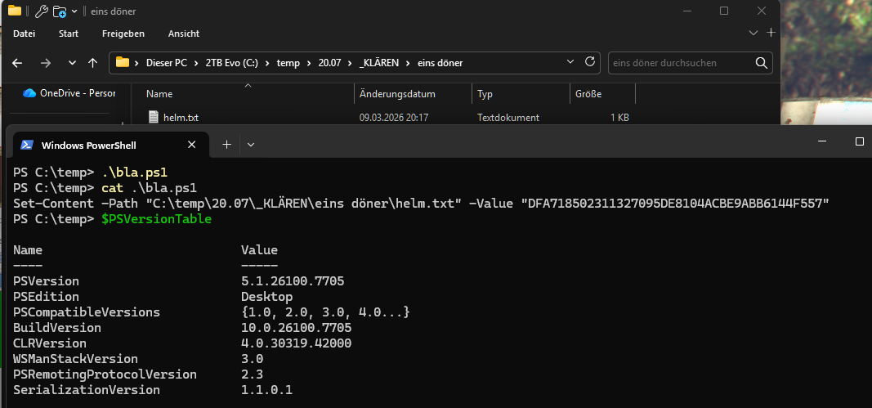
Task: Go back with the Explorer back arrow
Action: [x=17, y=63]
